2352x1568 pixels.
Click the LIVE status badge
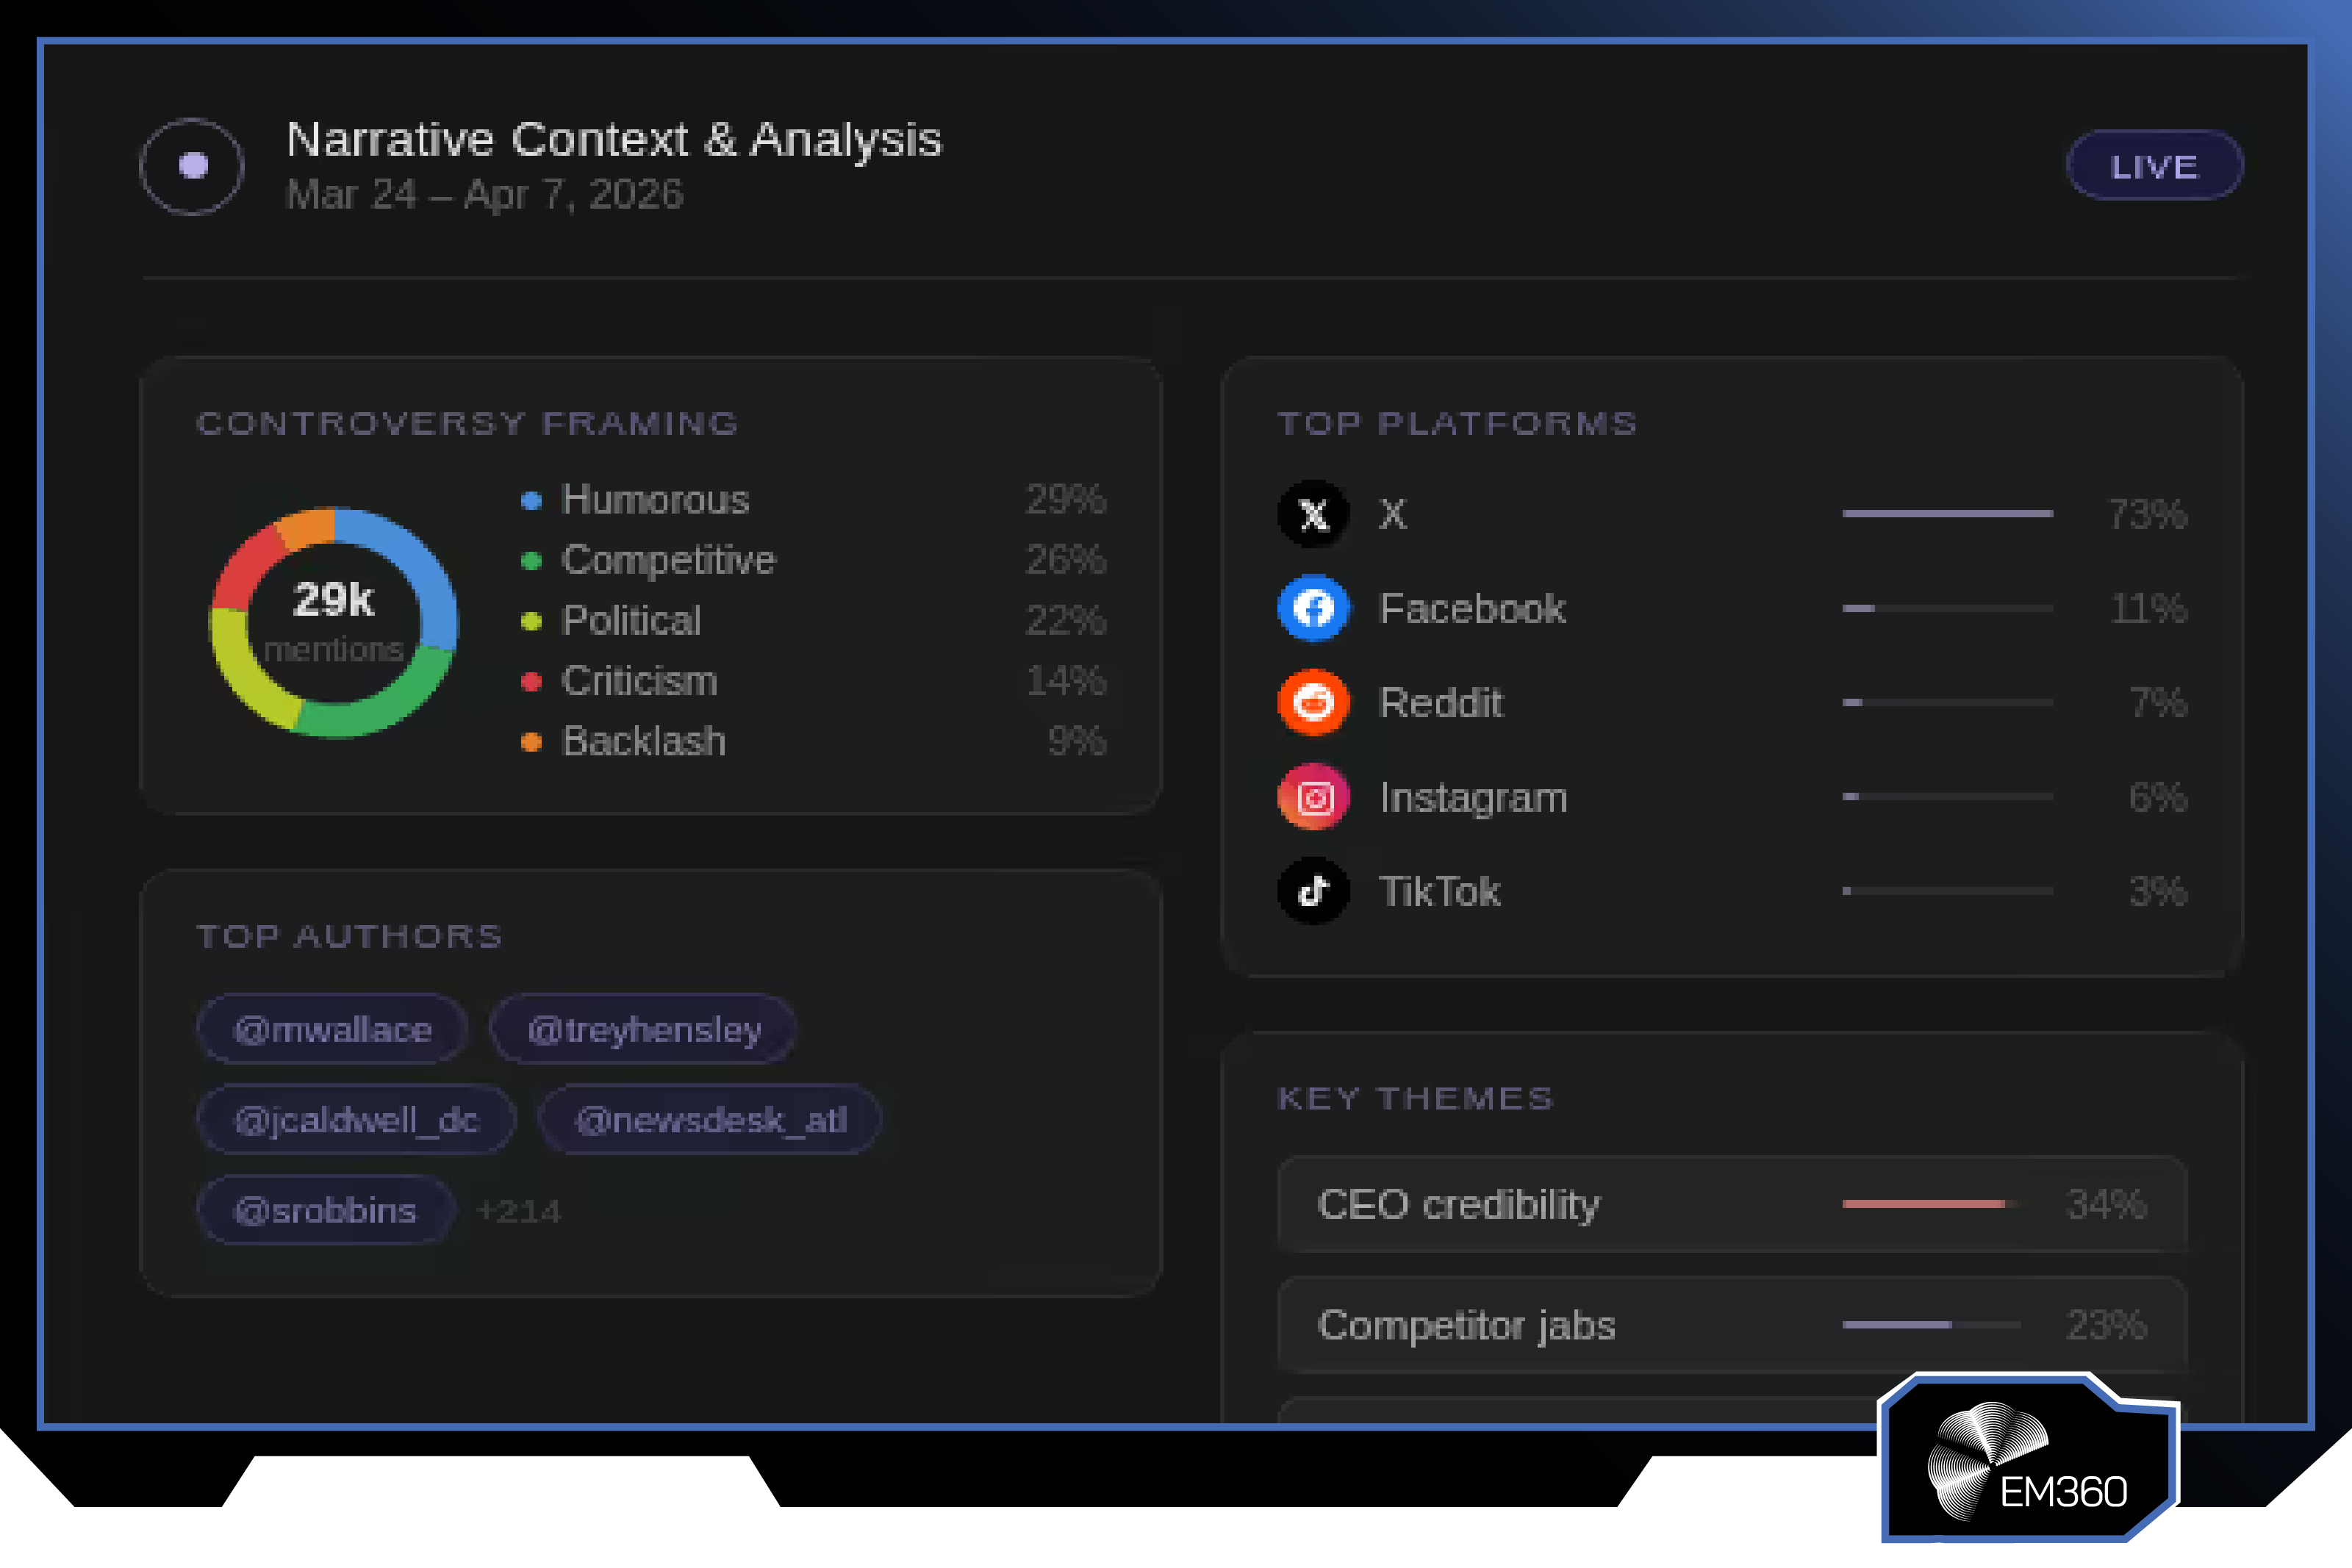pyautogui.click(x=2154, y=166)
